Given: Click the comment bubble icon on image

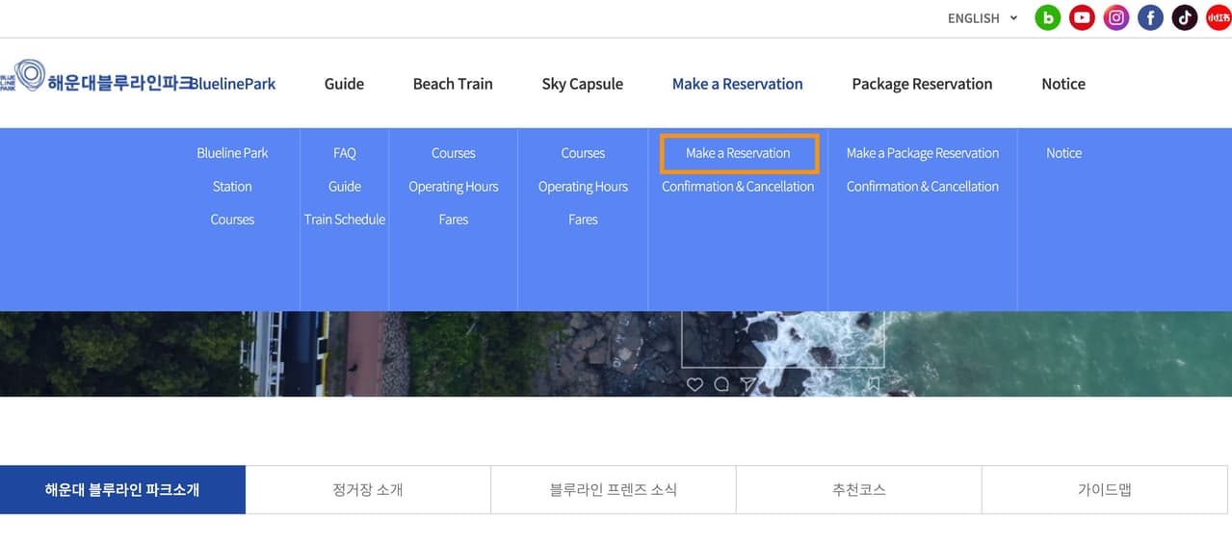Looking at the screenshot, I should tap(721, 384).
